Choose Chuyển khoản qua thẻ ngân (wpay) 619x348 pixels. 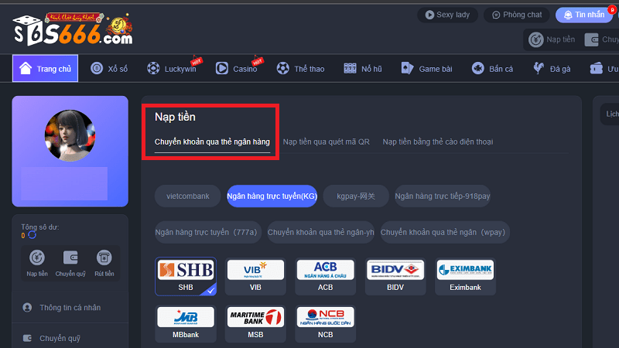click(x=444, y=232)
